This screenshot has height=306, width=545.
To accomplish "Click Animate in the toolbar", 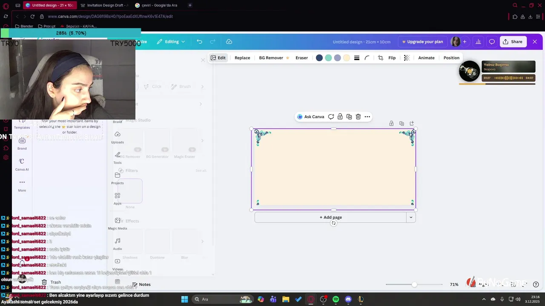I will (x=426, y=58).
